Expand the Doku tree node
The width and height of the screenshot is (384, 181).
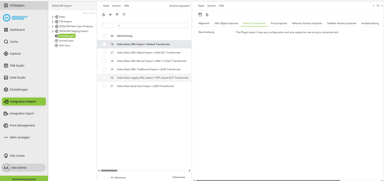(53, 17)
